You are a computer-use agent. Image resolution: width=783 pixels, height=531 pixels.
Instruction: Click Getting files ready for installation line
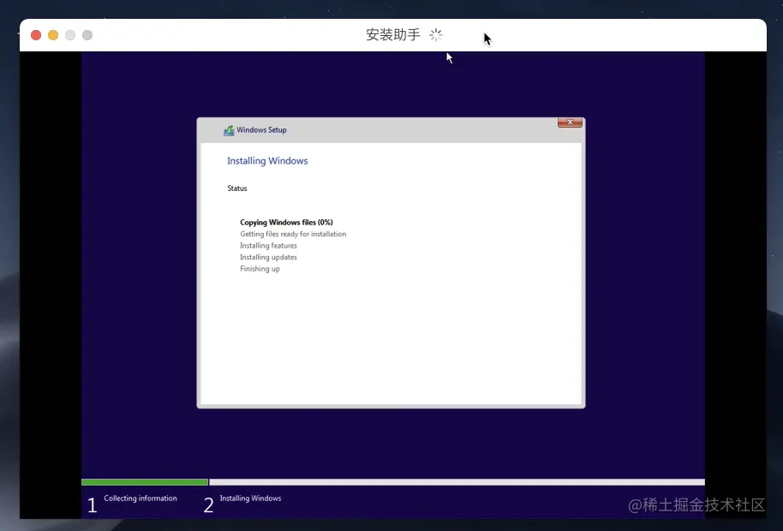(x=293, y=234)
